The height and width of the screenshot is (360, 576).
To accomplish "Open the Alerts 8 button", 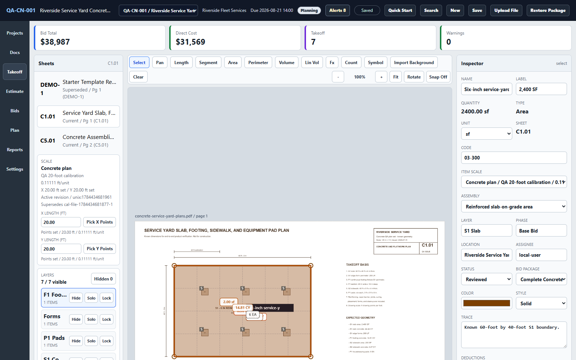I will click(337, 10).
